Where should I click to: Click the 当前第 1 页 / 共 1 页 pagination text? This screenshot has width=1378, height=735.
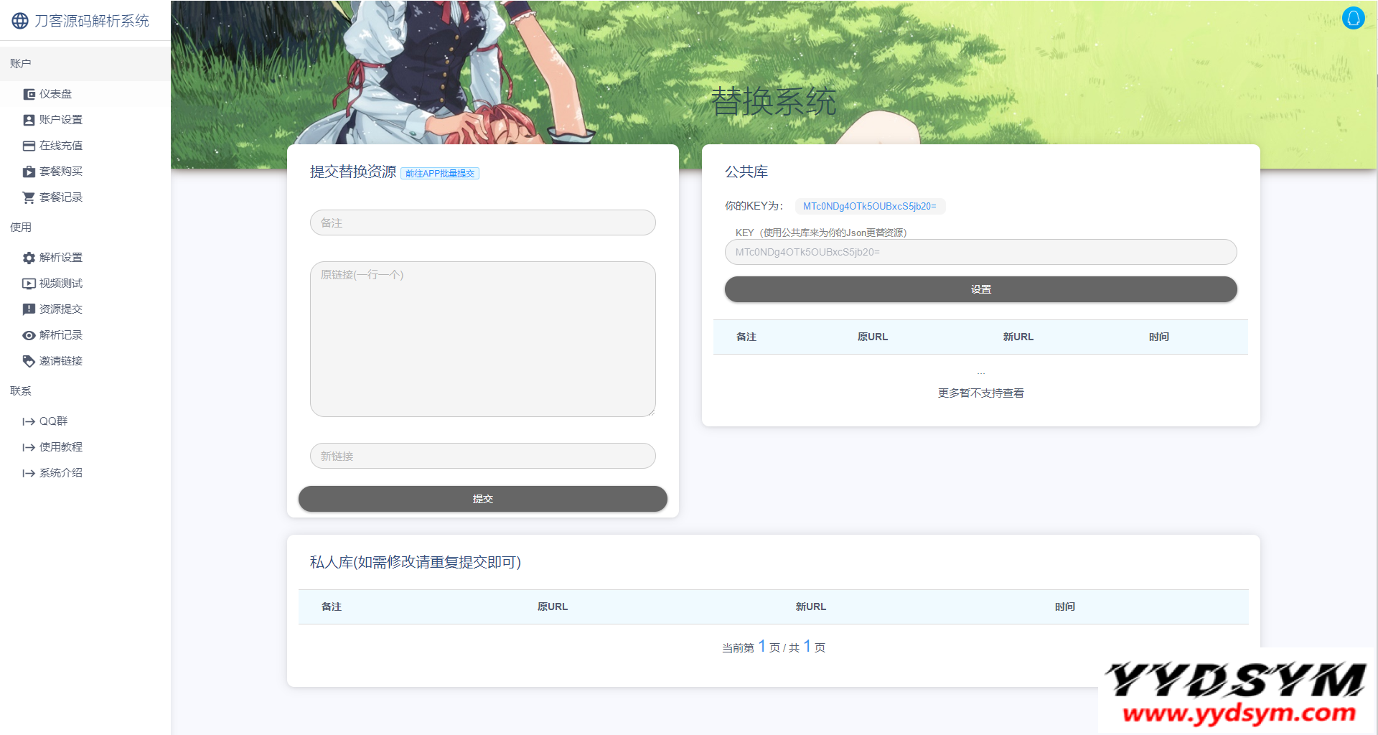point(774,647)
